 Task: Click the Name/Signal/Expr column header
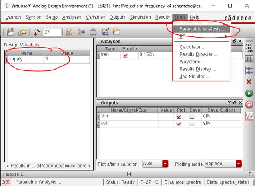(129, 110)
